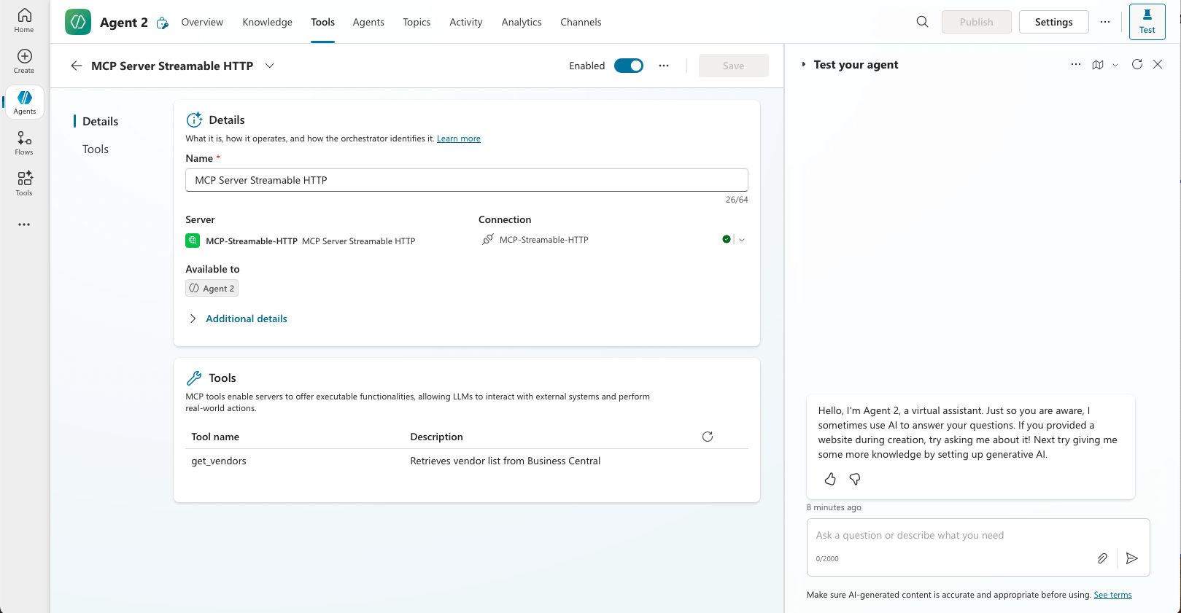
Task: Click the Publish button
Action: tap(976, 22)
